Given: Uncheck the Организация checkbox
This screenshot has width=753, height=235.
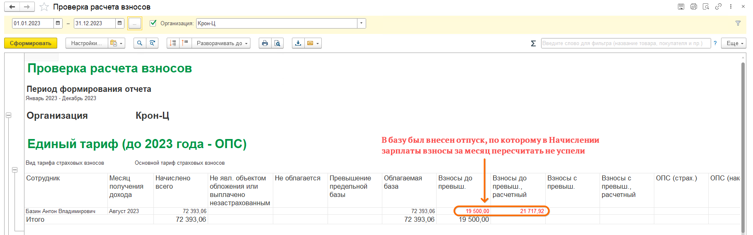Looking at the screenshot, I should point(153,23).
